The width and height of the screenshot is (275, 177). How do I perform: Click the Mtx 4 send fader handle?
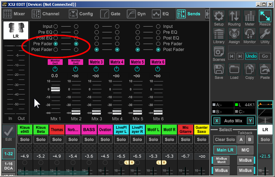click(117, 112)
